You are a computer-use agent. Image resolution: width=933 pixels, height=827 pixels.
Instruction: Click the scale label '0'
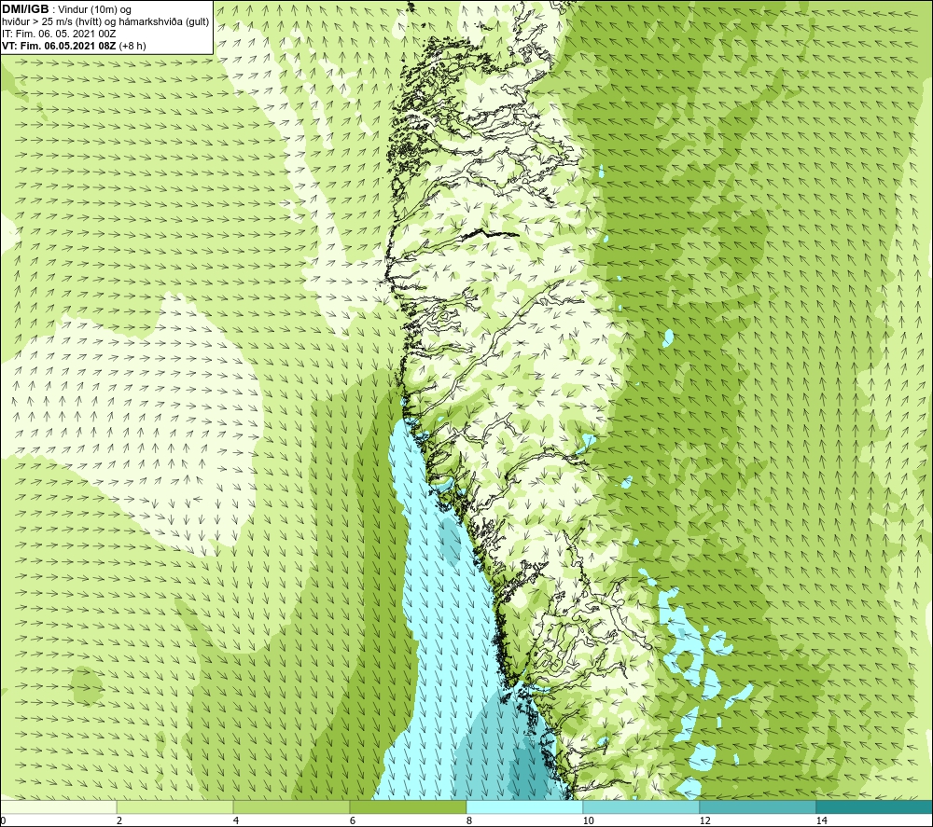pyautogui.click(x=4, y=820)
